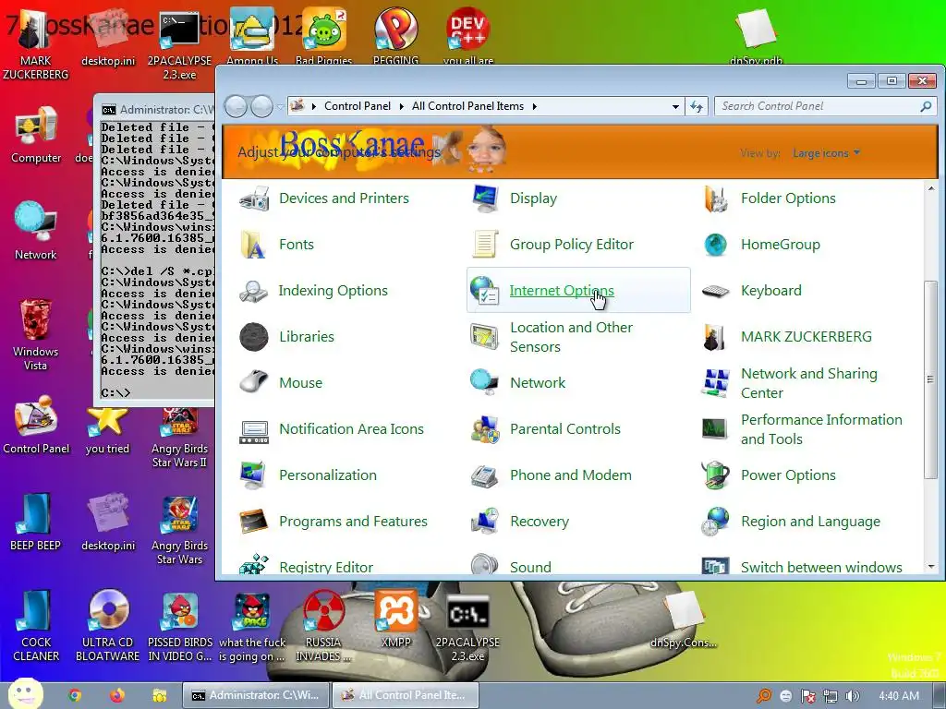
Task: Open the Indexing Options icon
Action: pos(254,291)
